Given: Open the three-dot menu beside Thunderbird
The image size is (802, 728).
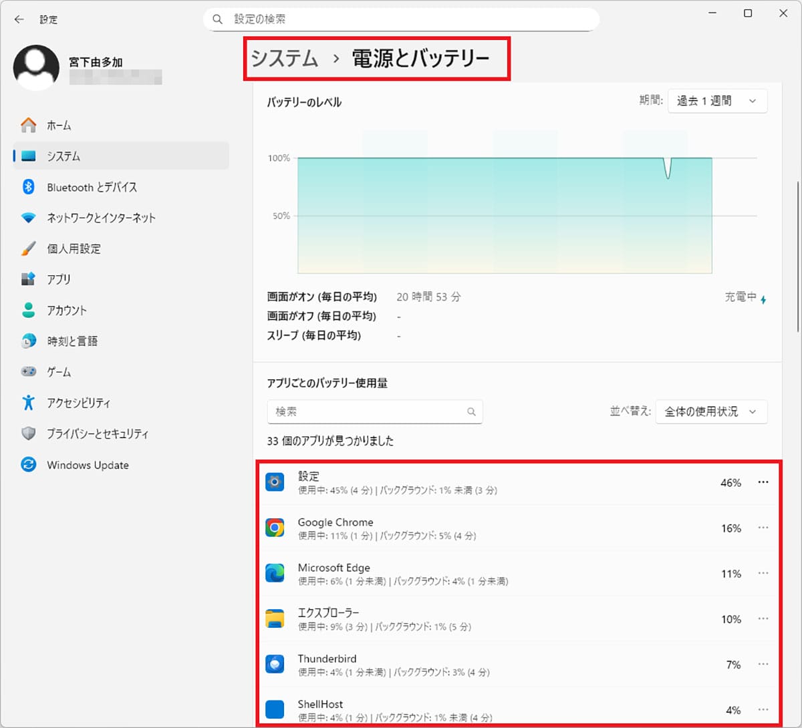Looking at the screenshot, I should click(763, 664).
